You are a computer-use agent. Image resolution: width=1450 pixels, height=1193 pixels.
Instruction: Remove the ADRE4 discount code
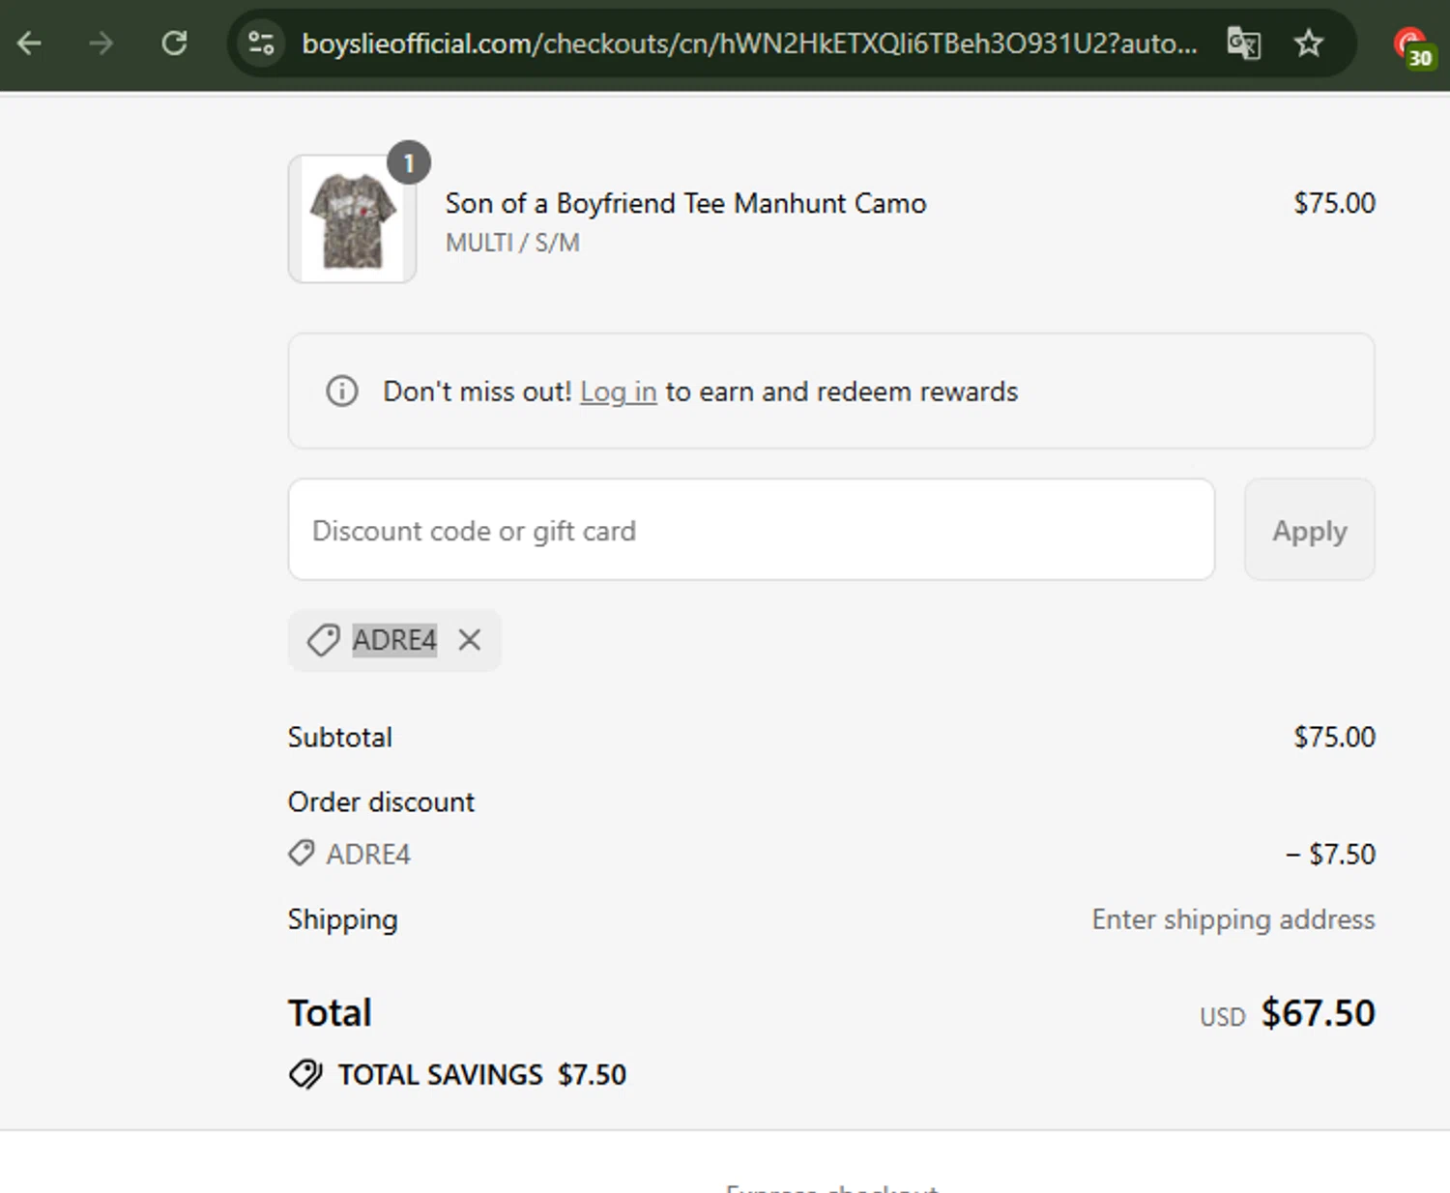[470, 640]
